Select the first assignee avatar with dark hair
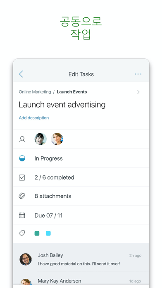The image size is (162, 288). (x=40, y=139)
